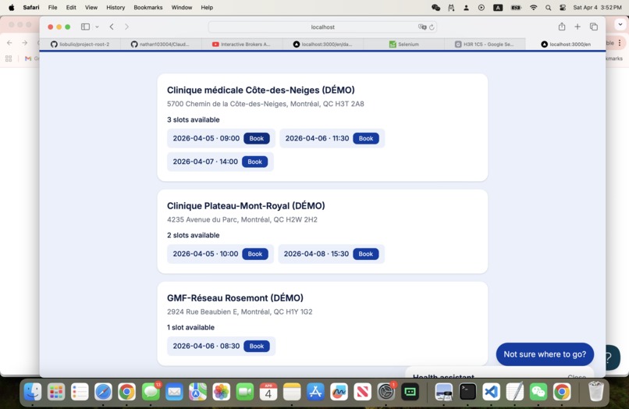Image resolution: width=629 pixels, height=409 pixels.
Task: Open the Trash in the Dock
Action: point(595,391)
